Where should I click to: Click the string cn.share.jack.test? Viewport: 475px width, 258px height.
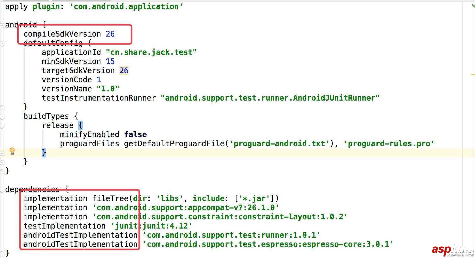(x=151, y=52)
